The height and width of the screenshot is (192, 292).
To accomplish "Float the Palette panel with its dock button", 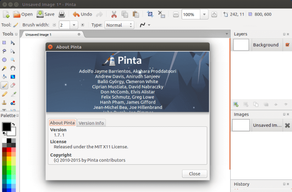I will pyautogui.click(x=18, y=116).
